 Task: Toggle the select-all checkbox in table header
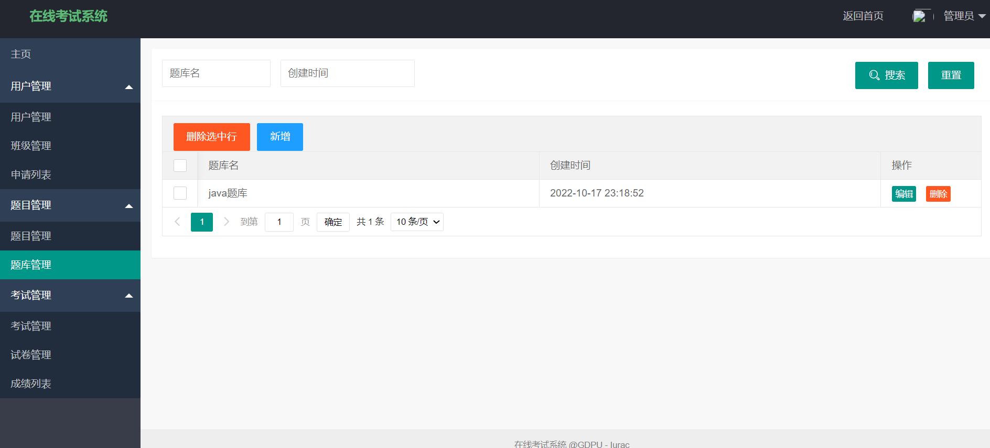[x=180, y=166]
